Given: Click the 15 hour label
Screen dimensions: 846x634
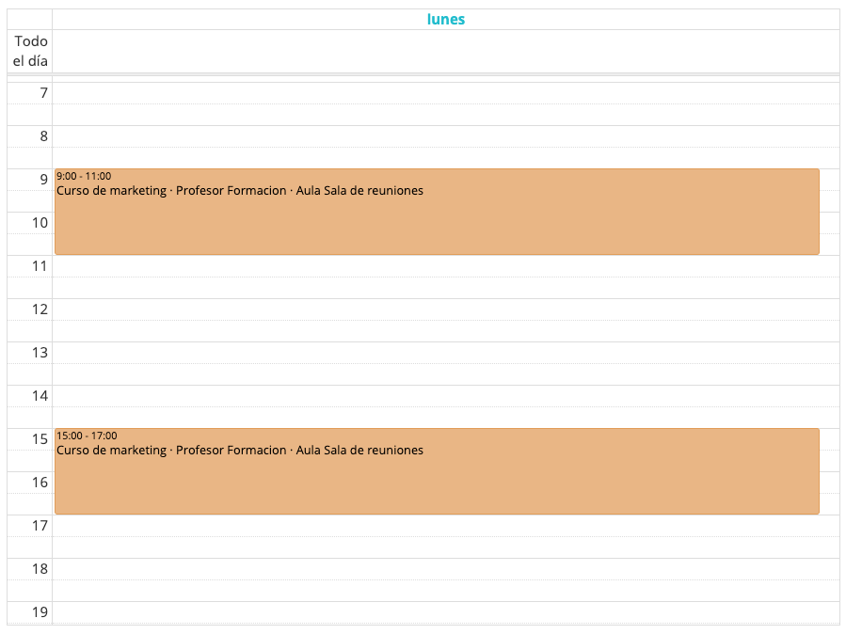Looking at the screenshot, I should (40, 439).
